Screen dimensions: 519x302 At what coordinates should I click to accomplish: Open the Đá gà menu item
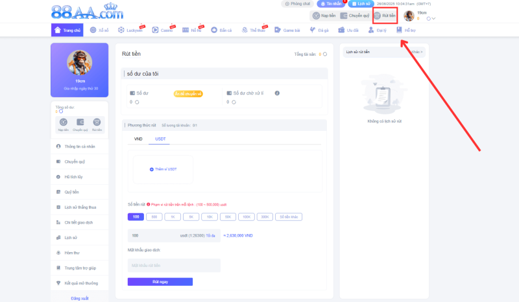(319, 30)
